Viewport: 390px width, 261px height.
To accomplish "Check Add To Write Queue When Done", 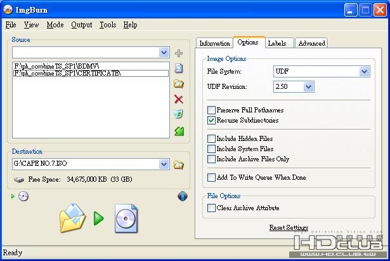I will (211, 177).
